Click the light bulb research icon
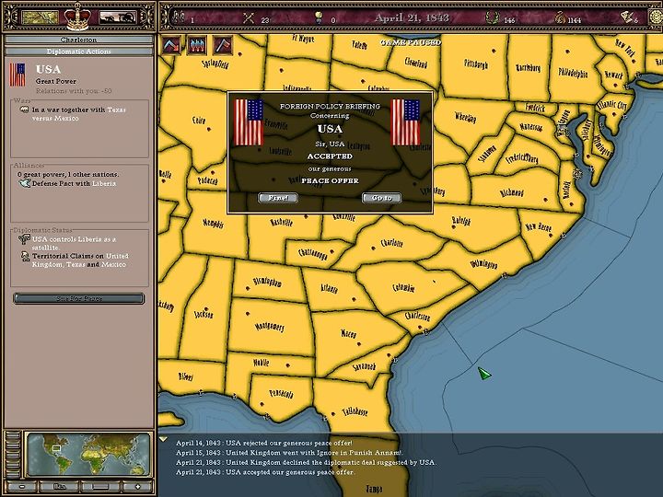Image resolution: width=663 pixels, height=497 pixels. click(319, 17)
